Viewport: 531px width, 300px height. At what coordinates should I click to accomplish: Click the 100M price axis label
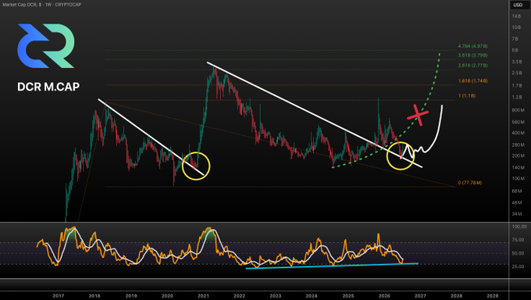[519, 179]
